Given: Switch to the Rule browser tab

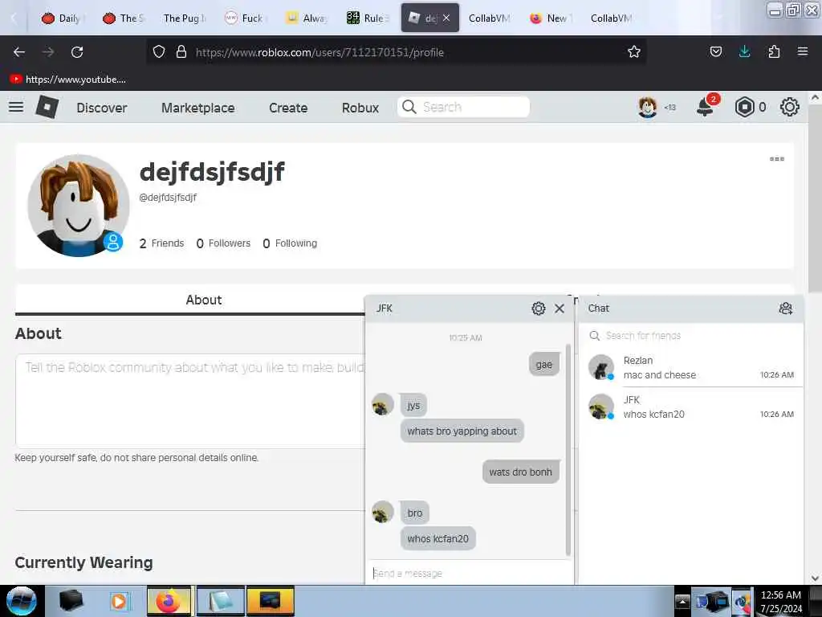Looking at the screenshot, I should point(367,18).
